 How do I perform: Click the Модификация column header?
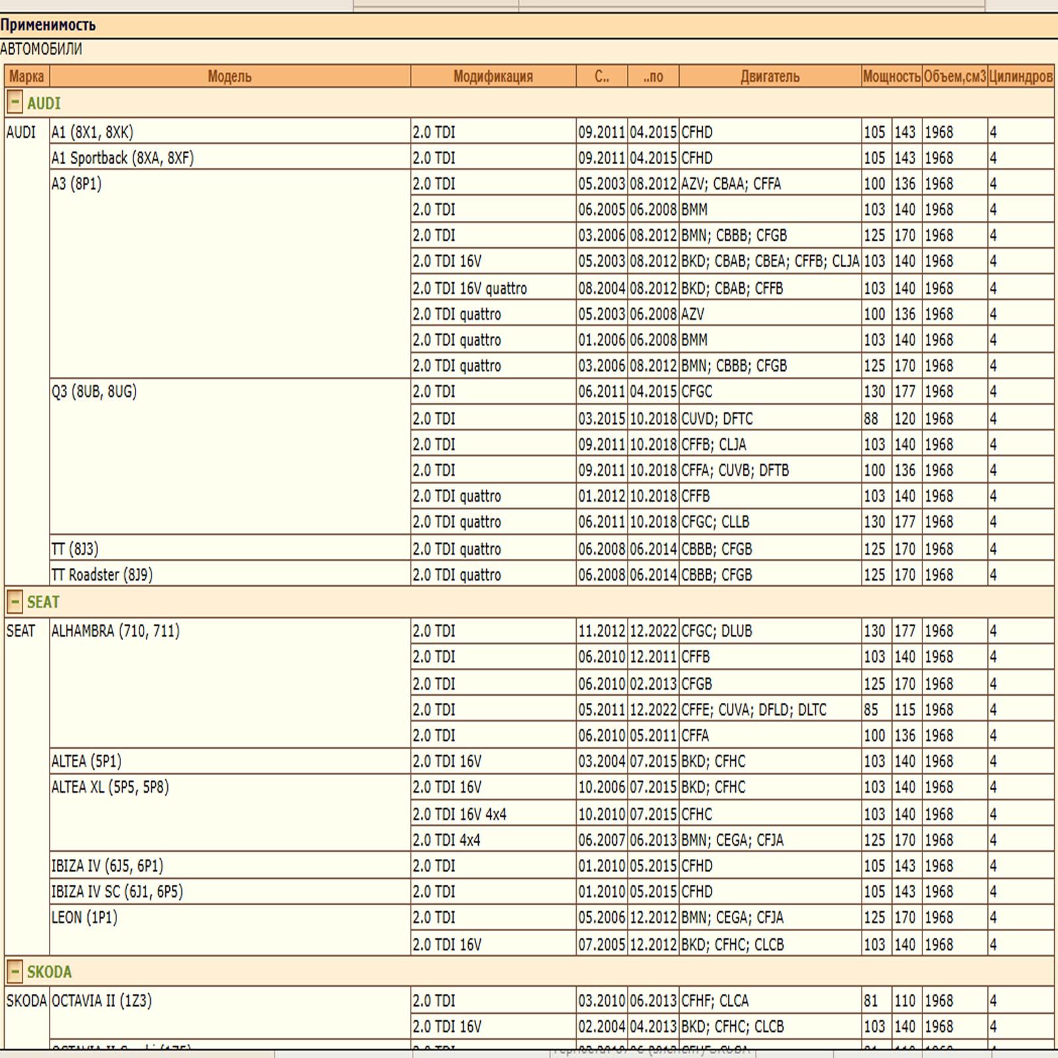493,76
